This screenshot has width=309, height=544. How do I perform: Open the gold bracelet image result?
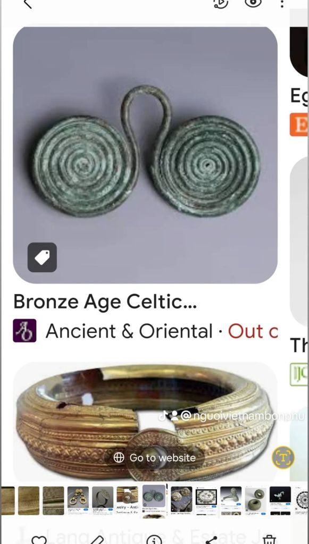click(x=145, y=422)
